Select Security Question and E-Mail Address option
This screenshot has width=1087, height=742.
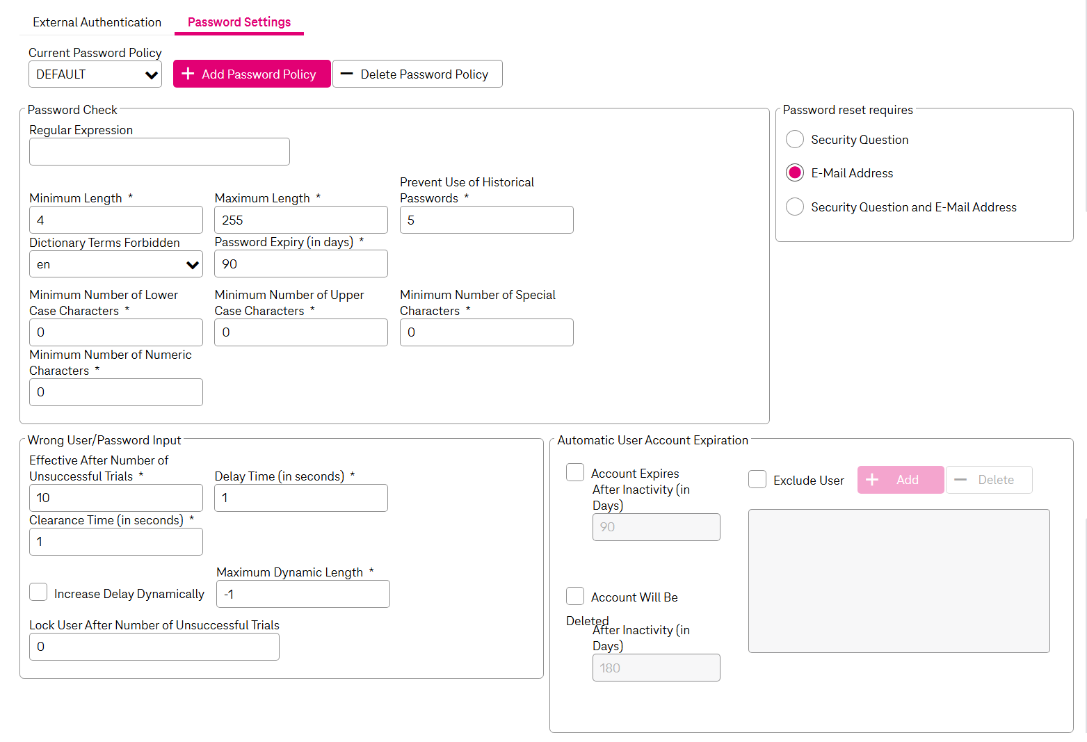[x=795, y=207]
